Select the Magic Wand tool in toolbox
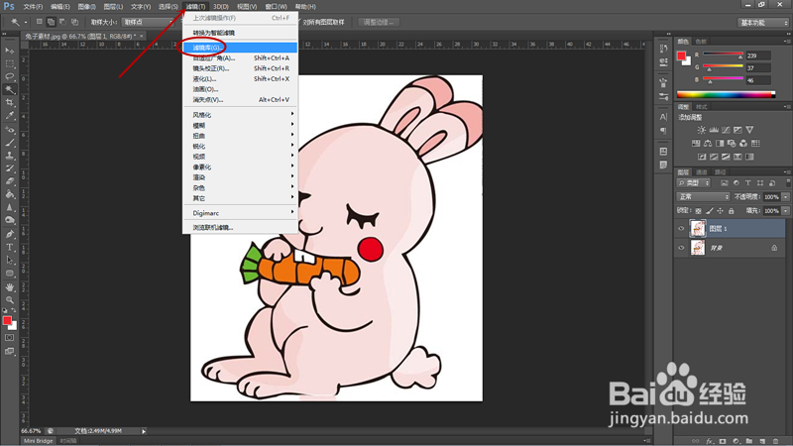This screenshot has width=793, height=446. click(x=10, y=89)
